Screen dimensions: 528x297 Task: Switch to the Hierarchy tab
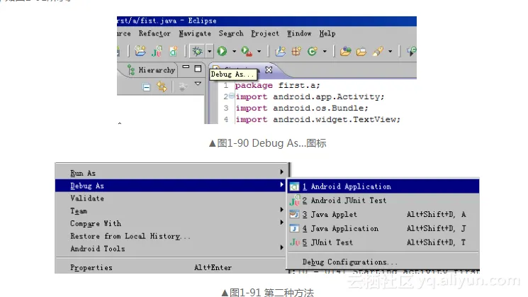pos(151,70)
